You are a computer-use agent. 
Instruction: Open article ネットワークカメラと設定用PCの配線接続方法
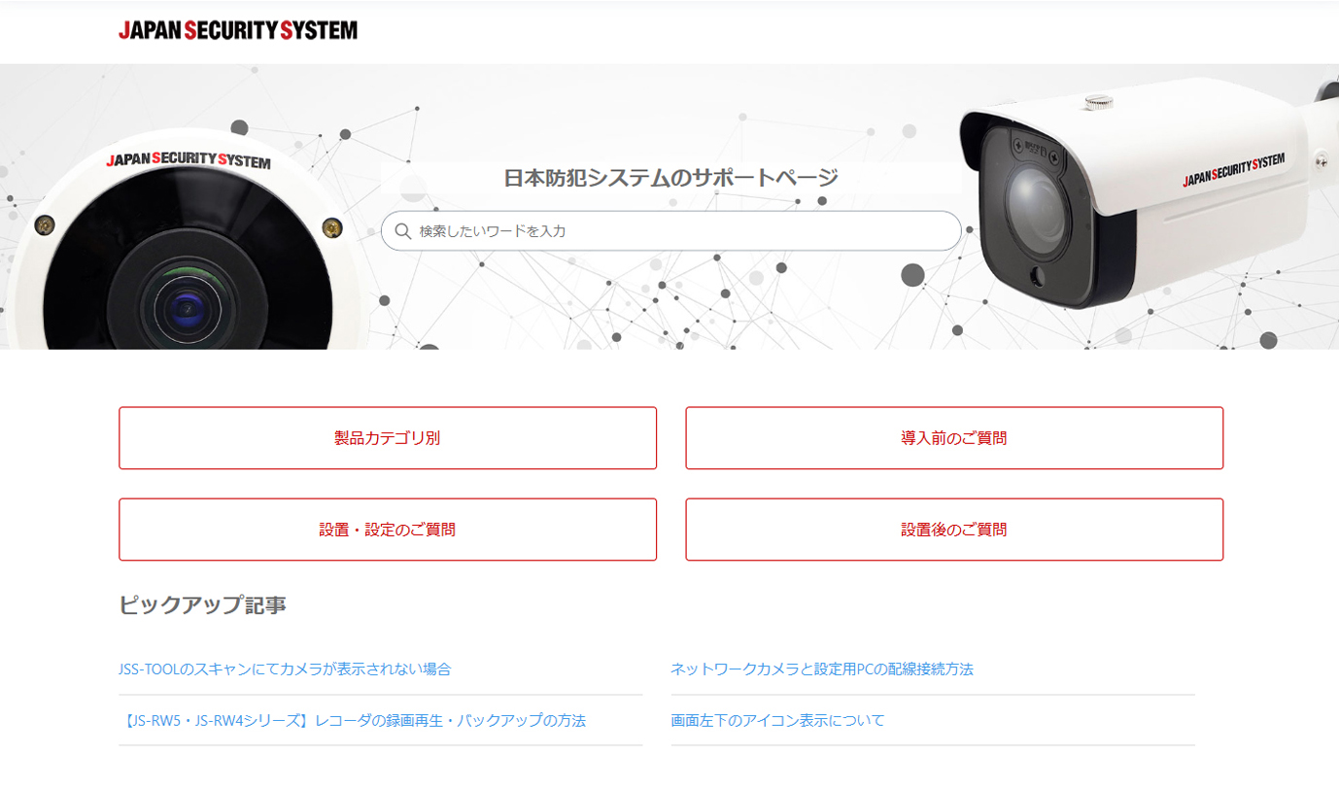[x=822, y=669]
